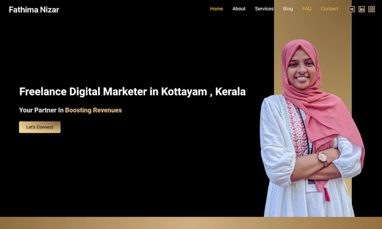Image resolution: width=382 pixels, height=229 pixels.
Task: Click Contact in the top menu
Action: point(329,9)
